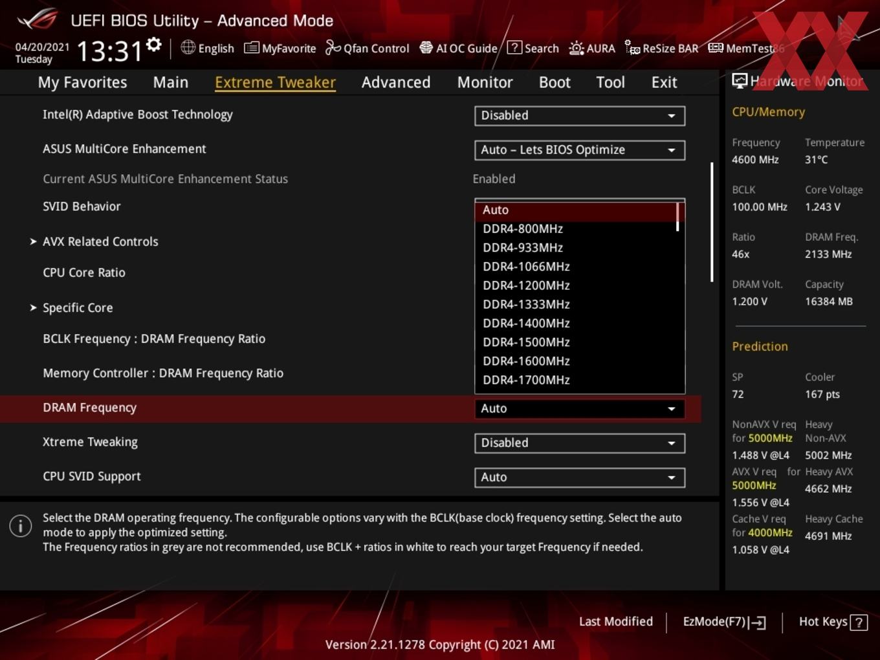
Task: Open CPU SVID Support dropdown
Action: pos(580,478)
